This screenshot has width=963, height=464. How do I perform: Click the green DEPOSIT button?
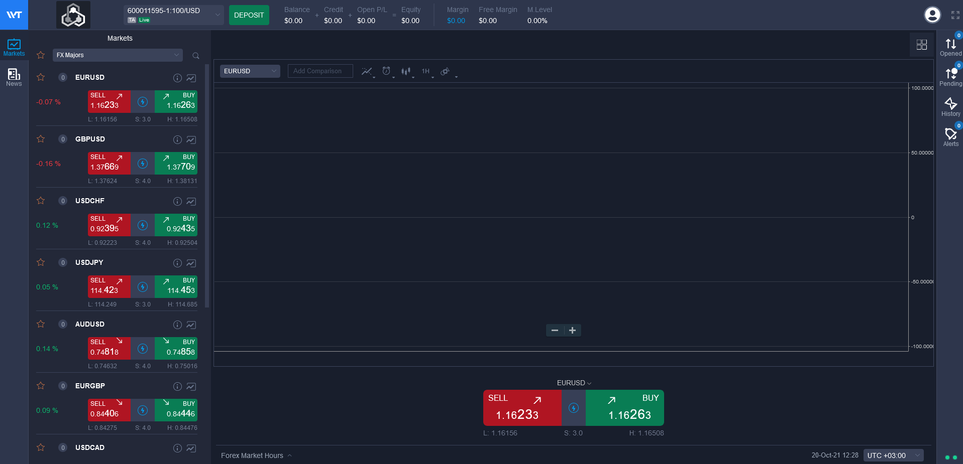click(x=249, y=15)
